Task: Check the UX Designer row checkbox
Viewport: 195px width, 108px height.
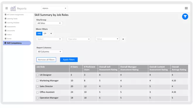Action: [x=37, y=75]
